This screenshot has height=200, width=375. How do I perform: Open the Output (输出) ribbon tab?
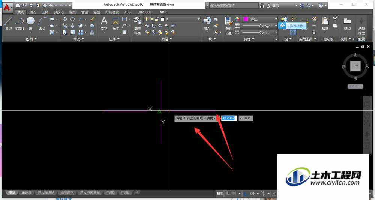96,12
